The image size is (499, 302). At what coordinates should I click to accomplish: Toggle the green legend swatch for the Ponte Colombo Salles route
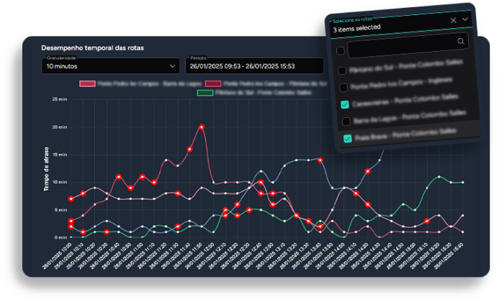[x=205, y=93]
